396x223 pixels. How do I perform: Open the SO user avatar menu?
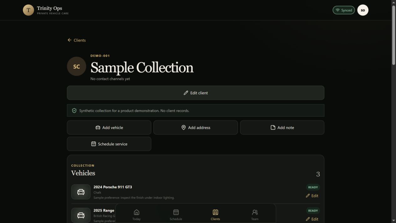tap(363, 10)
